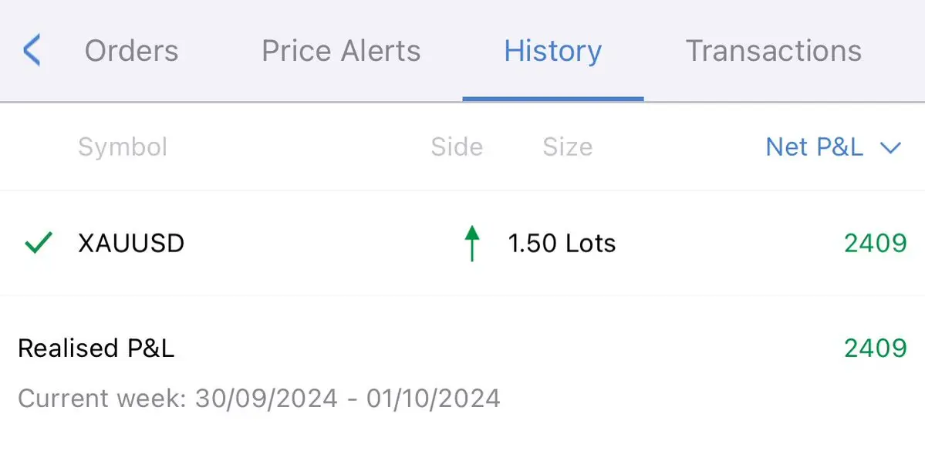
Task: Sort by the Symbol column header
Action: pyautogui.click(x=123, y=146)
